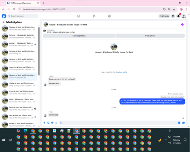The height and width of the screenshot is (152, 190).
Task: Open the volume control in the tray
Action: [x=169, y=143]
